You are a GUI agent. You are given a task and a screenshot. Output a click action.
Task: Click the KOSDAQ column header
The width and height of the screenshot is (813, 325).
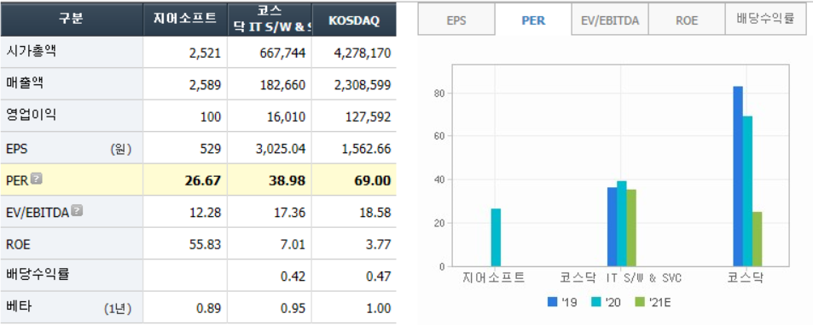tap(354, 19)
